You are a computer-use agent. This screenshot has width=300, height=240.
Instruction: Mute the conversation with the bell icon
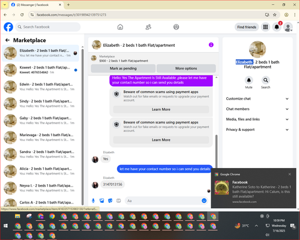248,80
